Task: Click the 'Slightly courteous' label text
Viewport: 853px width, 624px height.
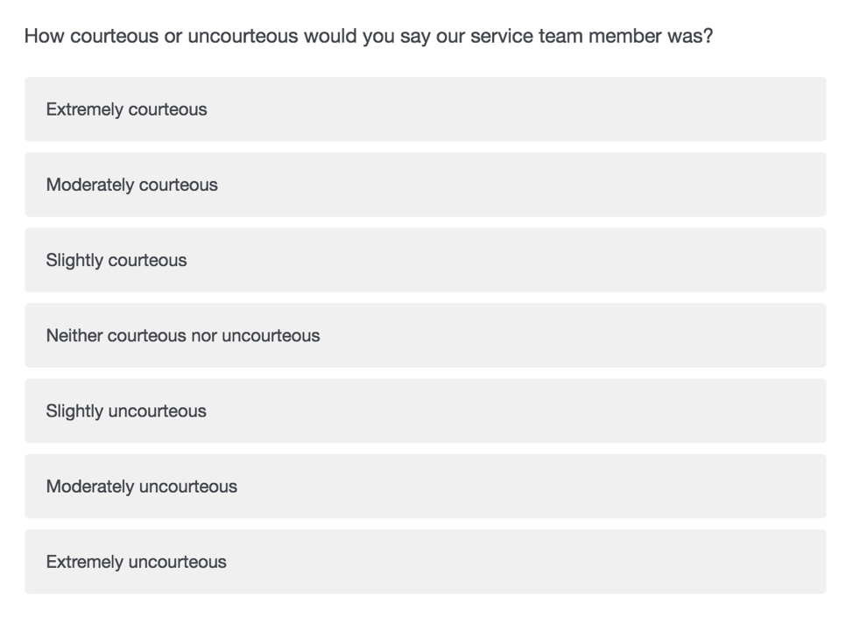Action: [x=116, y=260]
